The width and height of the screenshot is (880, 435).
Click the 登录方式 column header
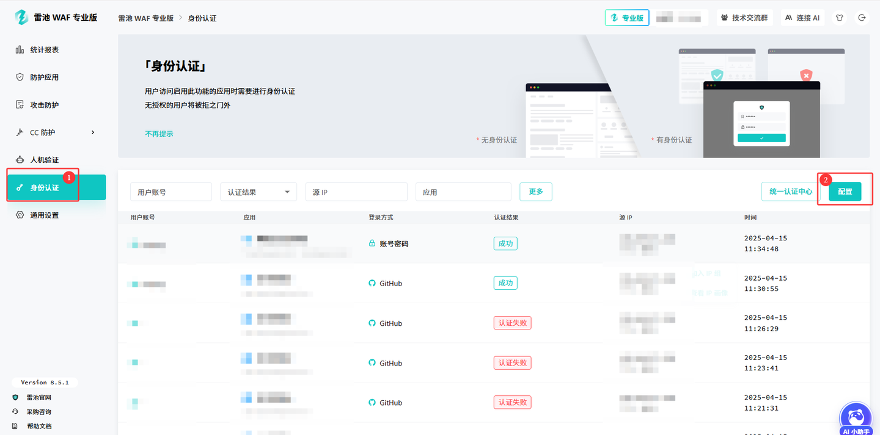click(380, 217)
